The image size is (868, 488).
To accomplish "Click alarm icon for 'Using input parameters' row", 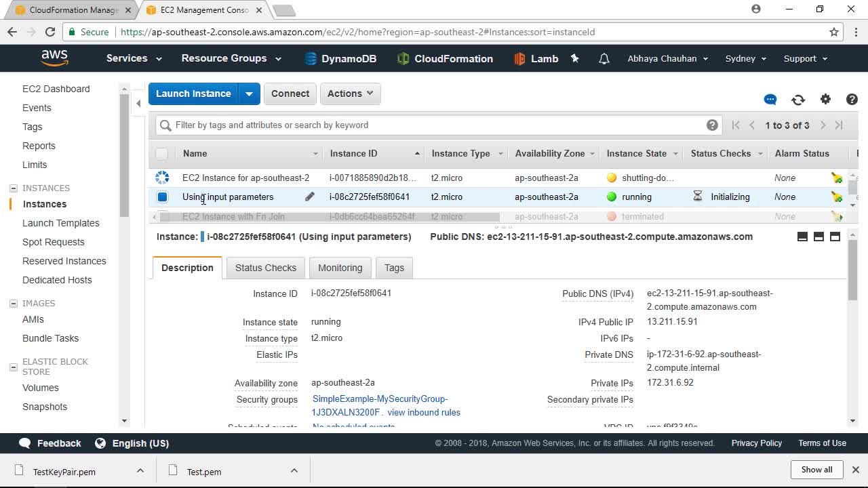I will (x=837, y=197).
